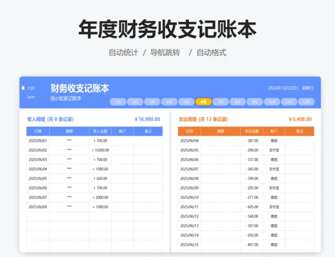Image resolution: width=335 pixels, height=257 pixels.
Task: Click expense date cell 2025/06/15
Action: click(x=189, y=245)
